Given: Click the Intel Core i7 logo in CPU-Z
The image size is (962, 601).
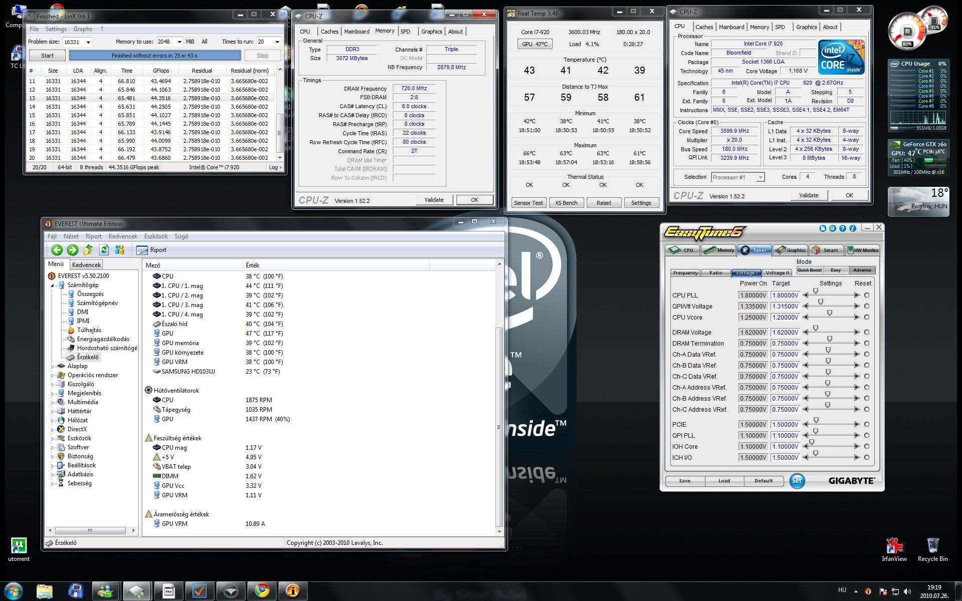Looking at the screenshot, I should (842, 57).
